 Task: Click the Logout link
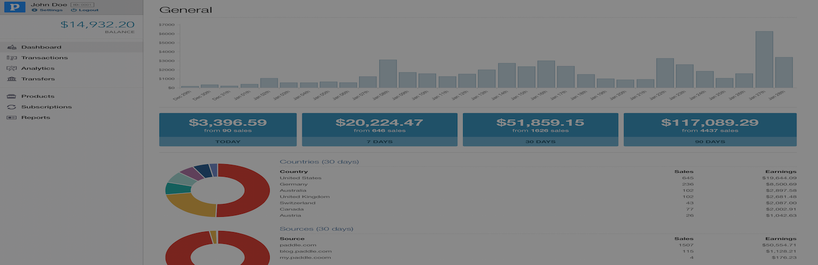[88, 10]
